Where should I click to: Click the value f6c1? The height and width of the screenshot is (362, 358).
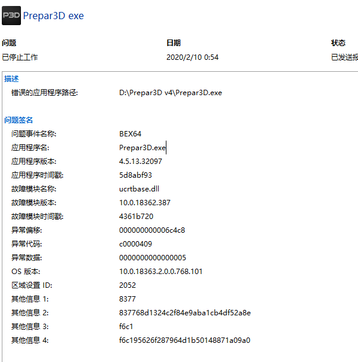pos(126,327)
